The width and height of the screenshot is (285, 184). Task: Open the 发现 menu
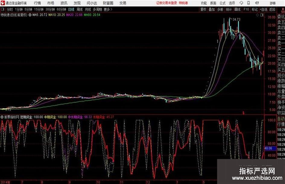coord(77,3)
